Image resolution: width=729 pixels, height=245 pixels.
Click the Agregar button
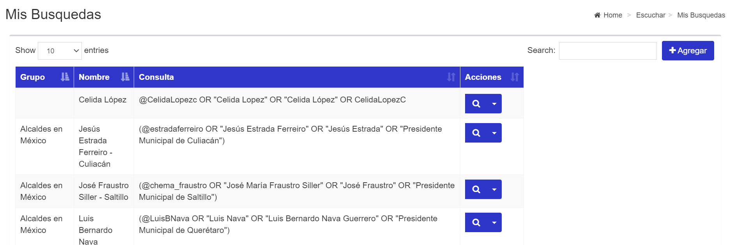pyautogui.click(x=688, y=51)
